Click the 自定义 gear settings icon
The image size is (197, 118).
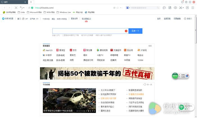coord(185,19)
